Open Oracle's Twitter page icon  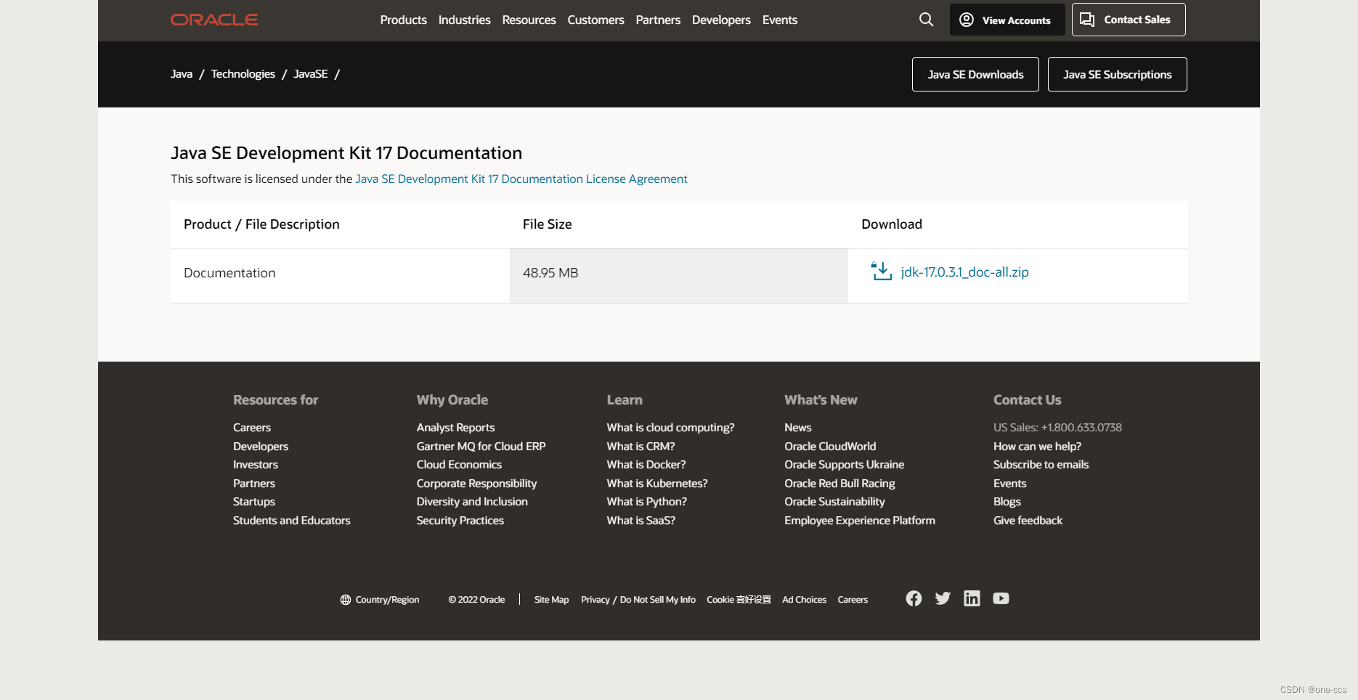point(943,598)
